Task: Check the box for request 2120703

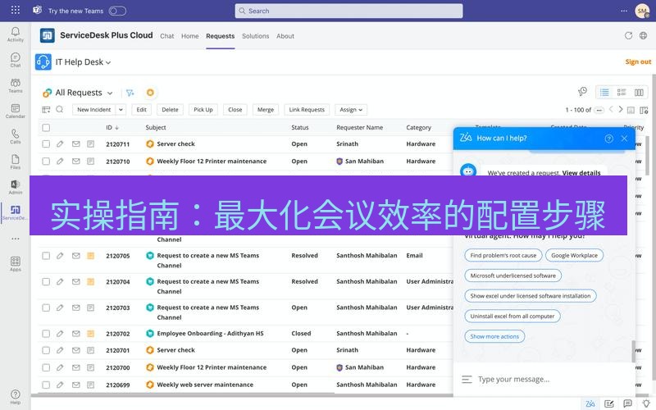Action: coord(46,307)
